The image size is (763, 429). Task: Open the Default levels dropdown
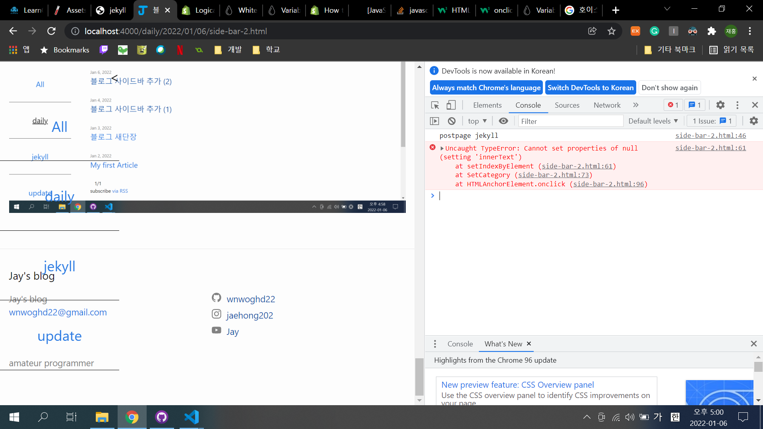(x=653, y=121)
